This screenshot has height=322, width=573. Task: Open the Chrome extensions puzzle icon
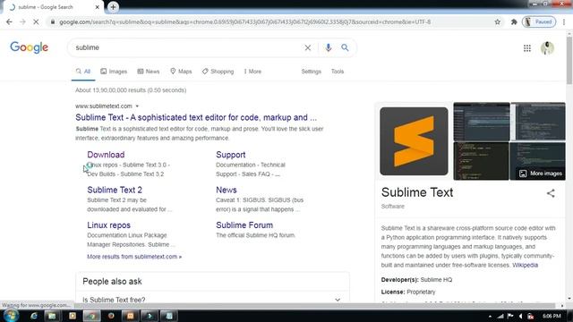point(514,21)
